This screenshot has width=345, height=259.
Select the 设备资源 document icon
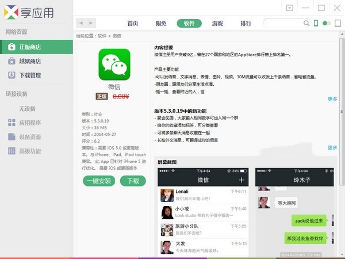[12, 137]
